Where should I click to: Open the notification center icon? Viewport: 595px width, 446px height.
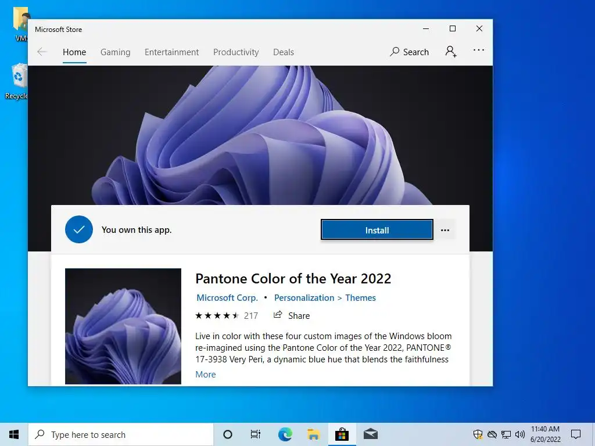click(x=576, y=434)
